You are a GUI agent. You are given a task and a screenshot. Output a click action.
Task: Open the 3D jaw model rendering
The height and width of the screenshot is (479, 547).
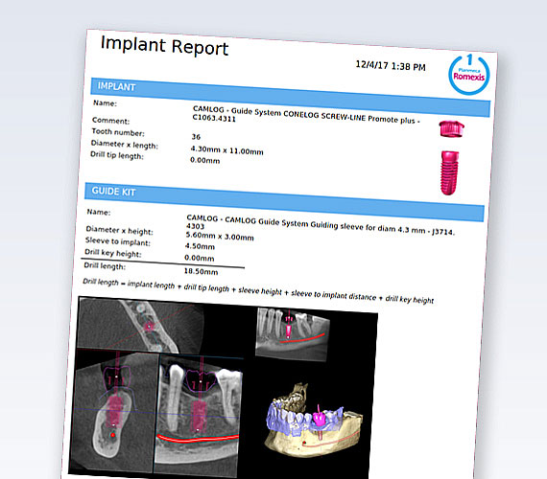314,421
